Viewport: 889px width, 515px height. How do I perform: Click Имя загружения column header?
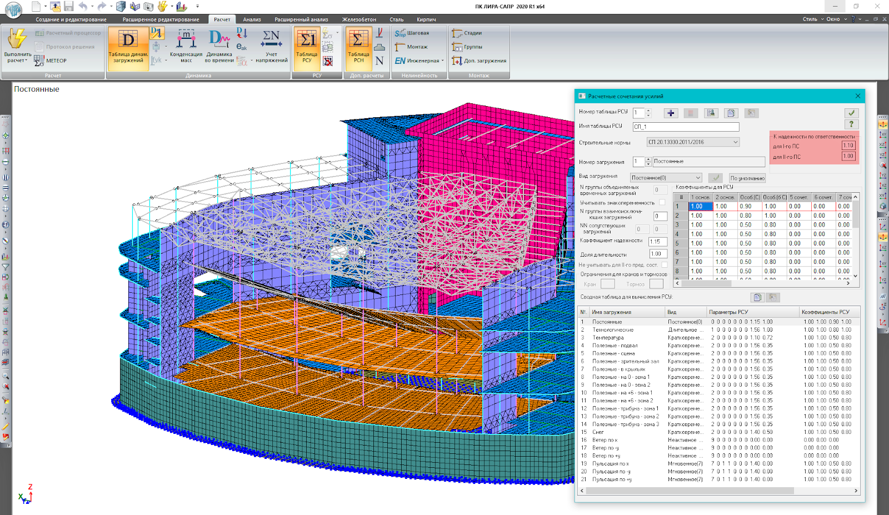(x=628, y=312)
